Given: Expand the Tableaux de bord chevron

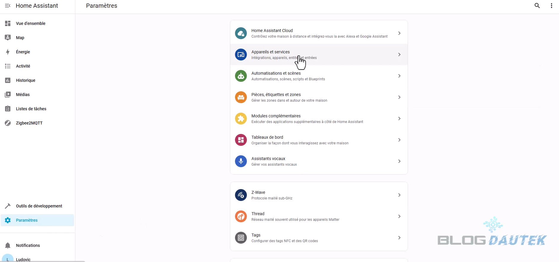Looking at the screenshot, I should [x=399, y=140].
